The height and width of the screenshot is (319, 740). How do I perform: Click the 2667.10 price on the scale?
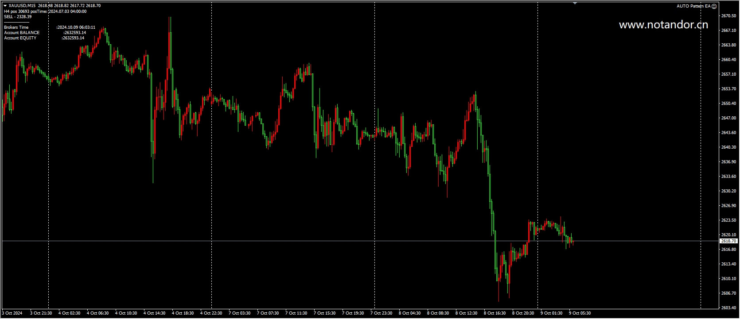pyautogui.click(x=729, y=31)
